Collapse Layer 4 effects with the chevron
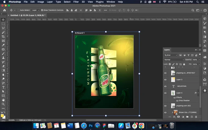The width and height of the screenshot is (208, 130). tap(198, 93)
